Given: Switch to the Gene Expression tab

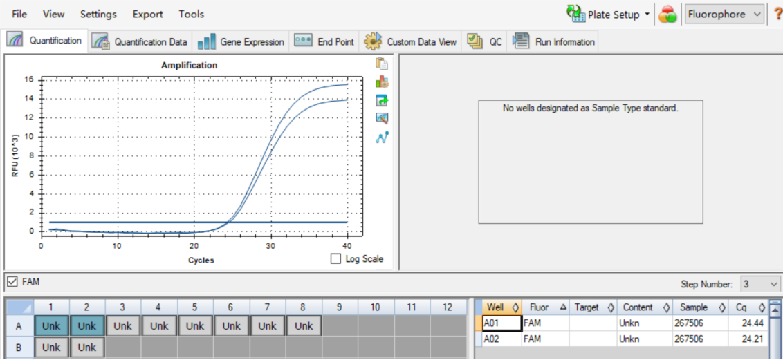Looking at the screenshot, I should tap(241, 42).
